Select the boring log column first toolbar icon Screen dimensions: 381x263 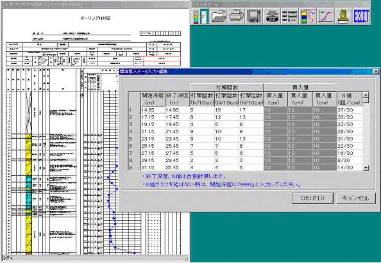pos(201,16)
